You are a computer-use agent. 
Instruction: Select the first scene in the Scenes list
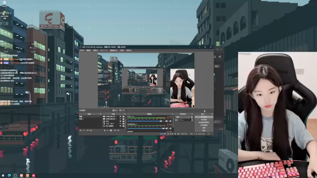[90, 116]
